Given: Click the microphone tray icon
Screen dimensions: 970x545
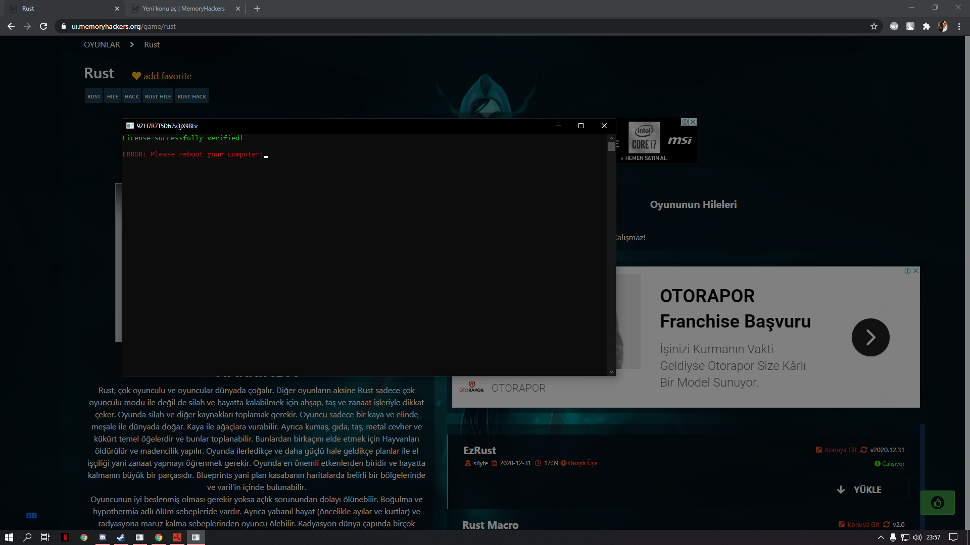Looking at the screenshot, I should pyautogui.click(x=893, y=537).
